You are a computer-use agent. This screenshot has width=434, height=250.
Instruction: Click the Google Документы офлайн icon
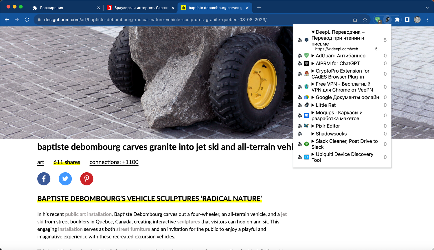point(306,97)
